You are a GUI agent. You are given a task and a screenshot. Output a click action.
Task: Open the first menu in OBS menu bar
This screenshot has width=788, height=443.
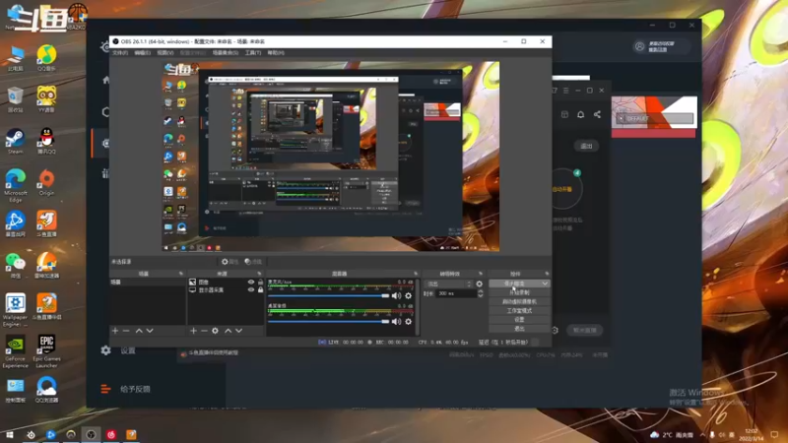pos(120,53)
